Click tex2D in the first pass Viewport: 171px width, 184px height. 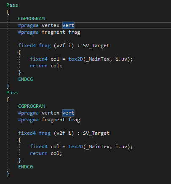76,59
